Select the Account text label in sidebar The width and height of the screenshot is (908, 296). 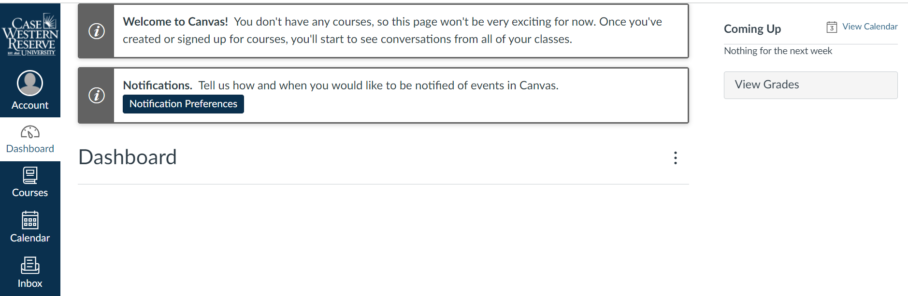pyautogui.click(x=30, y=105)
